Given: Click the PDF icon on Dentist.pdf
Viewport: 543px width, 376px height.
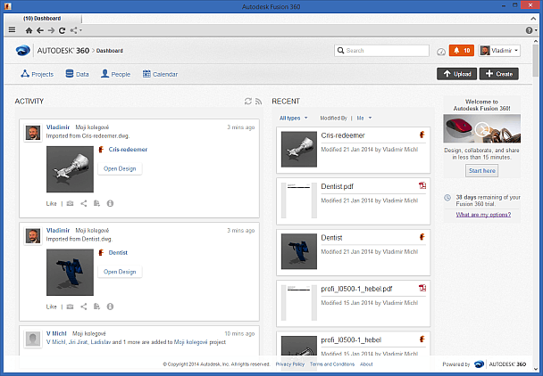Looking at the screenshot, I should coord(422,186).
